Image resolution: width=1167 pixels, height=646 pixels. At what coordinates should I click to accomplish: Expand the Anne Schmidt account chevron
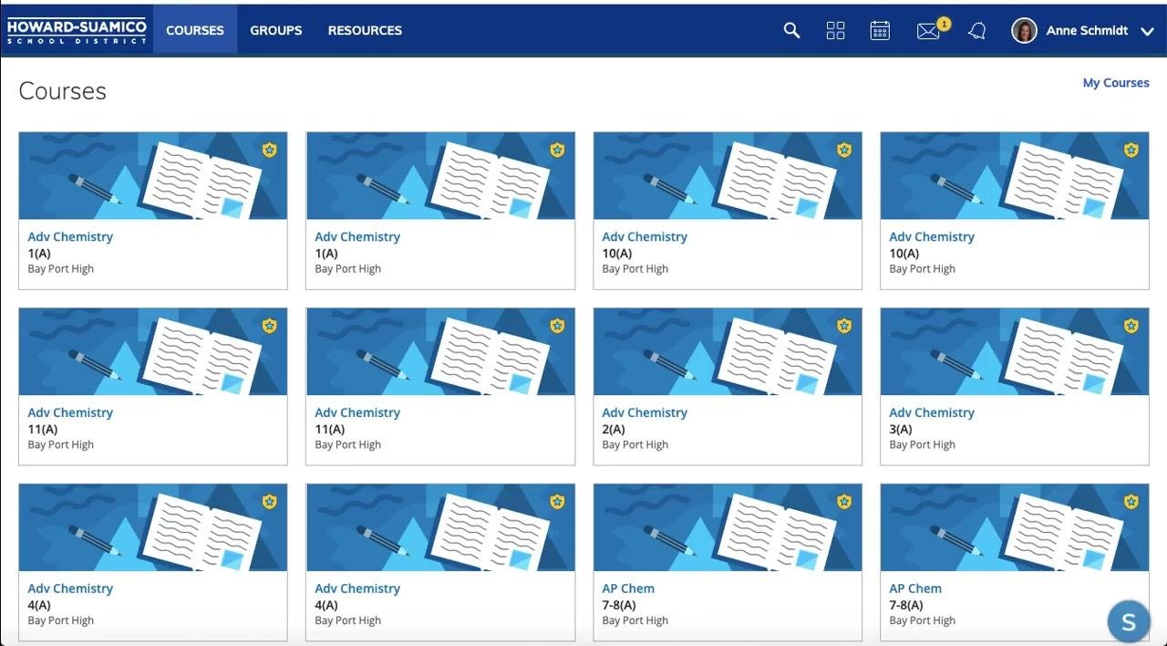tap(1147, 31)
